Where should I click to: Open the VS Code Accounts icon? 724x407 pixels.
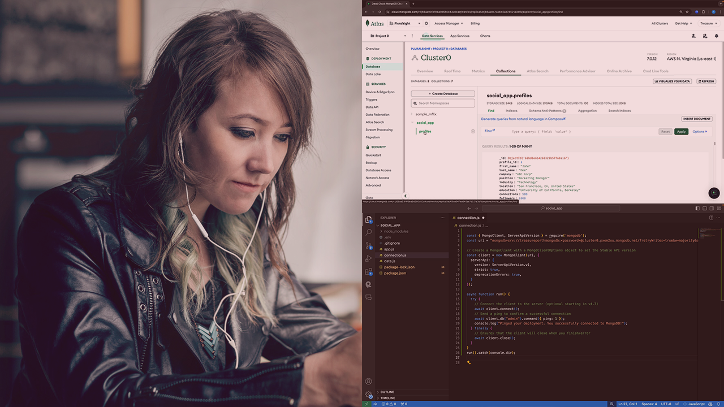point(369,382)
